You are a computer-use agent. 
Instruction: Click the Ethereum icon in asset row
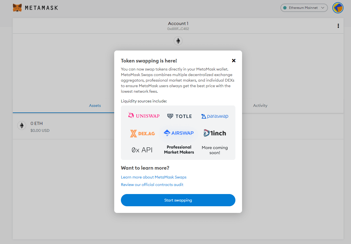22,126
